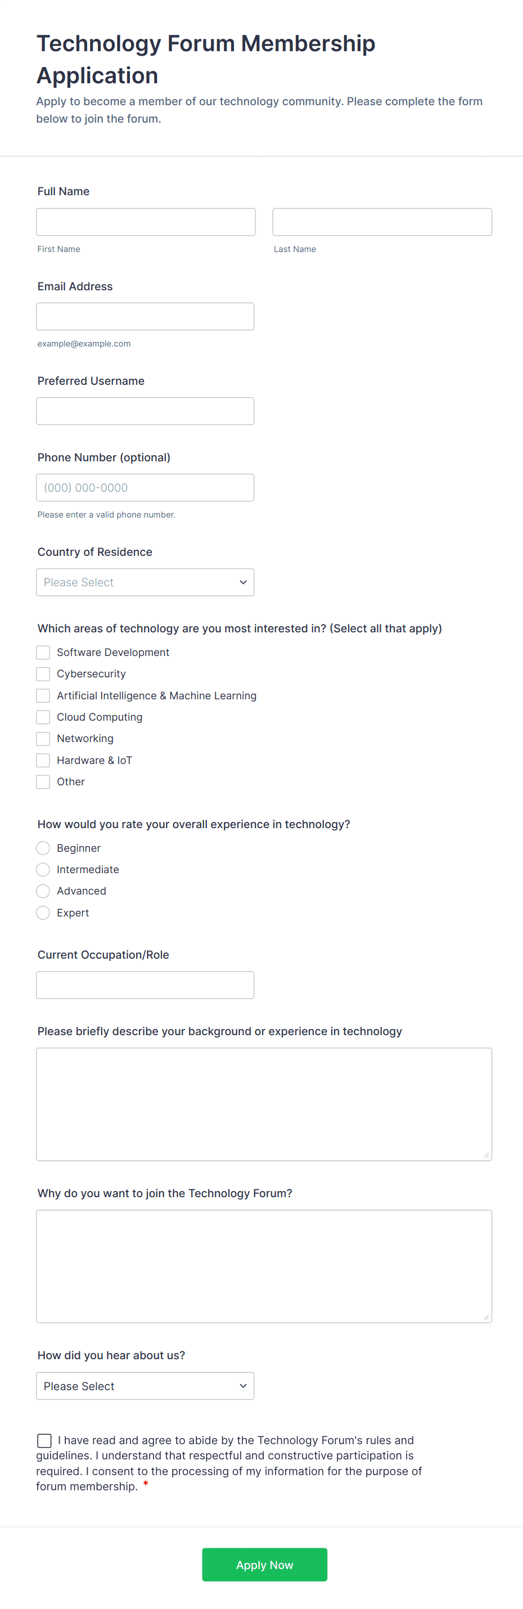Enable Artificial Intelligence & Machine Learning option
Screen dimensions: 523x1609
pos(43,695)
